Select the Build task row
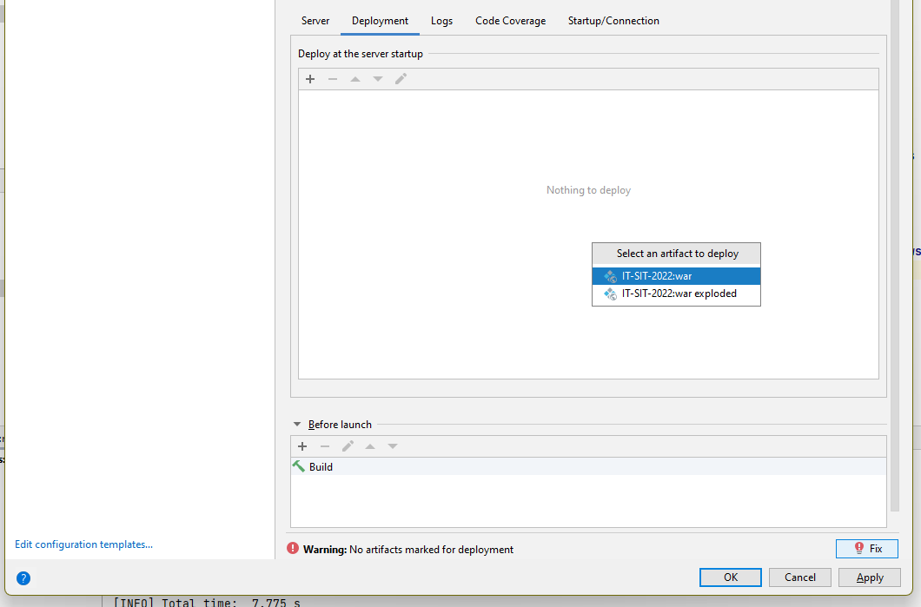 click(x=588, y=466)
